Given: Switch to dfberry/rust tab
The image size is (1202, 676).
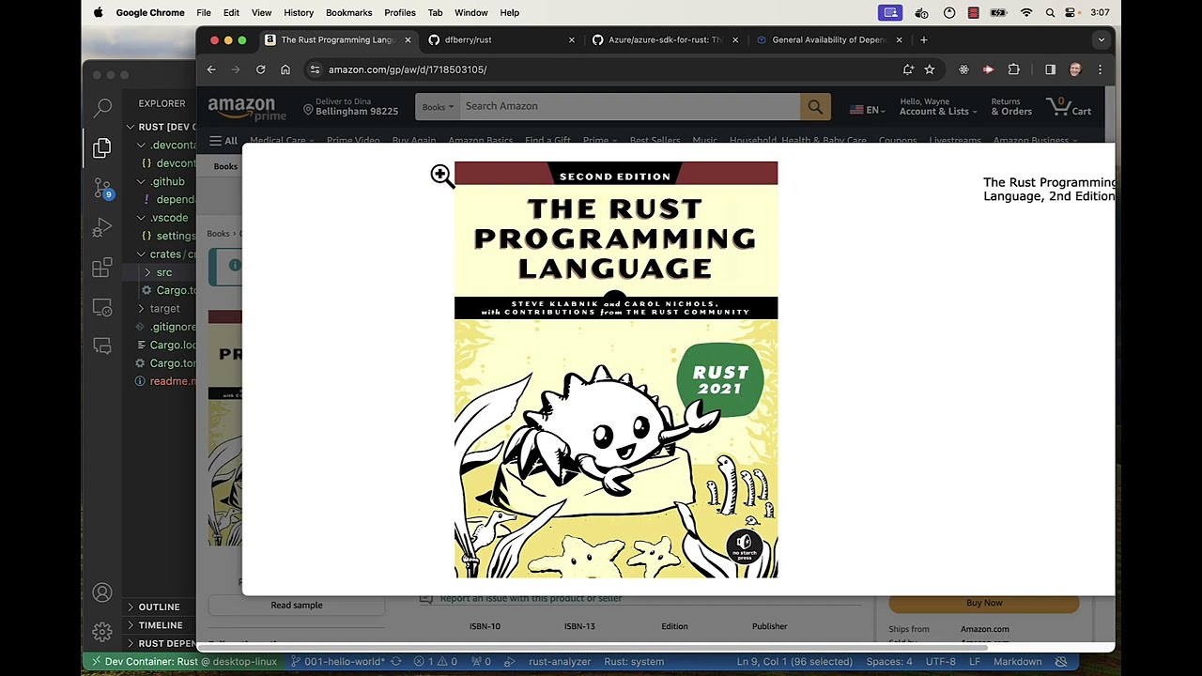Looking at the screenshot, I should (x=501, y=40).
